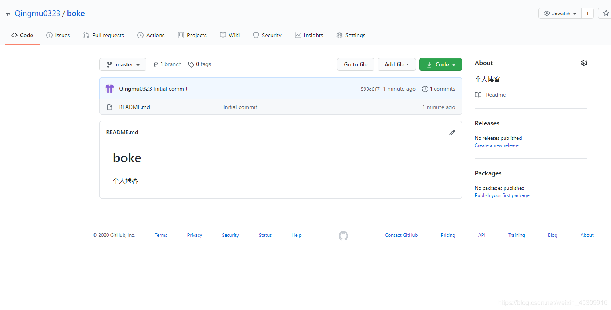The image size is (611, 310).
Task: Click the repository book icon beside Qingmu0323
Action: click(x=8, y=13)
